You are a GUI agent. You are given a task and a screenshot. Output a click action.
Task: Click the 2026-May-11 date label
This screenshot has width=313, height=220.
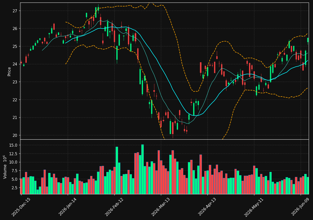(x=254, y=207)
